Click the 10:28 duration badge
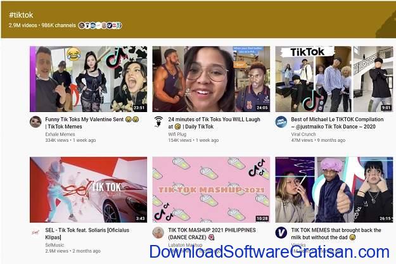The image size is (396, 264). (x=262, y=218)
